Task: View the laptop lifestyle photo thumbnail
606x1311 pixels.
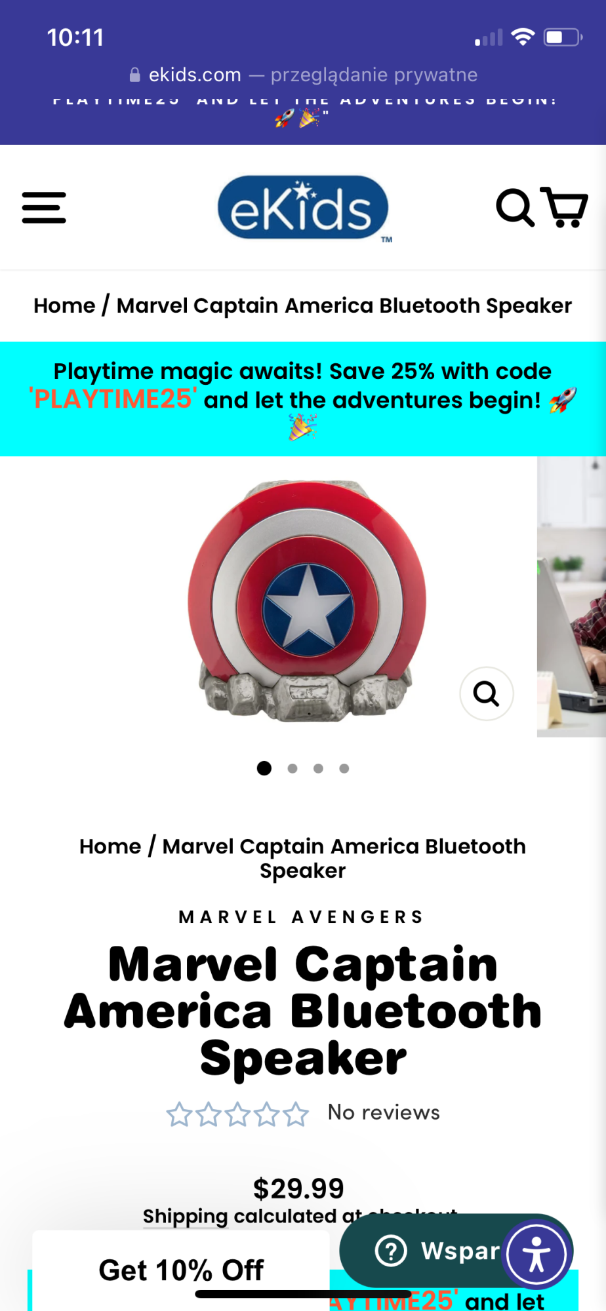Action: coord(571,597)
